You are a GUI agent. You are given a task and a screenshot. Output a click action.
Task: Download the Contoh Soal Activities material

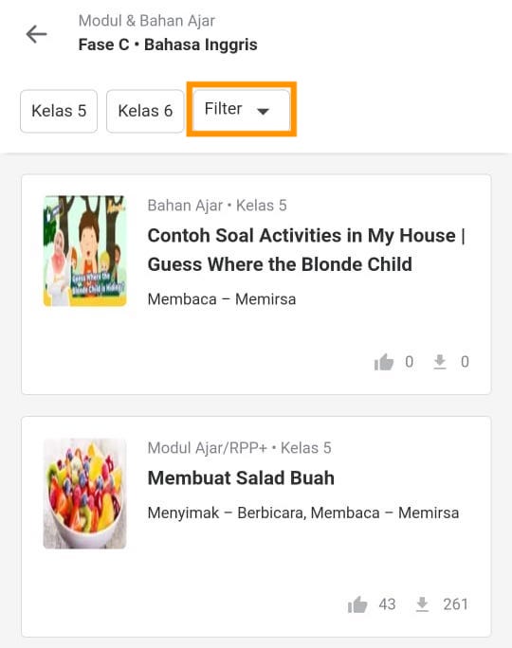tap(440, 362)
